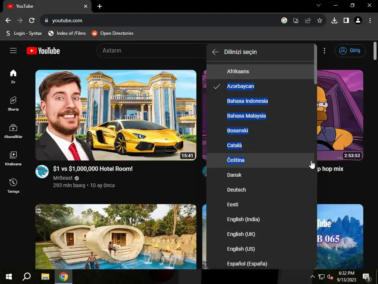The height and width of the screenshot is (284, 378).
Task: Open the '$1 vs $1,000,000 Hotel Room!' title
Action: point(93,169)
